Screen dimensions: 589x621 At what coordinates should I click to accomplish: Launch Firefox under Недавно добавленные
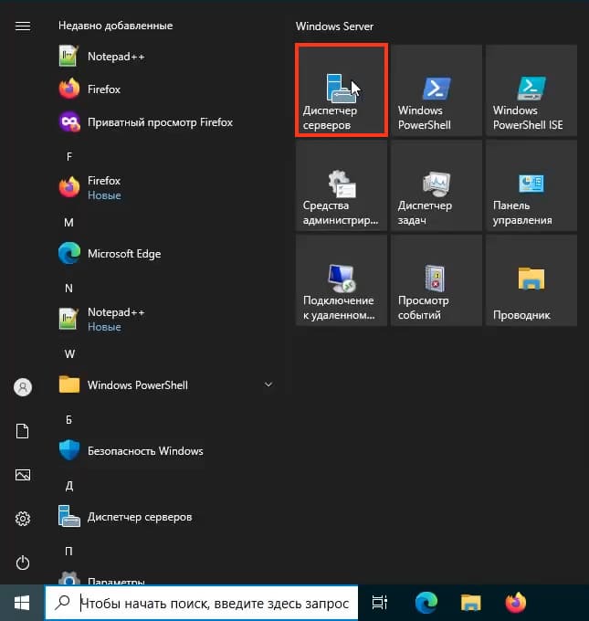166,89
